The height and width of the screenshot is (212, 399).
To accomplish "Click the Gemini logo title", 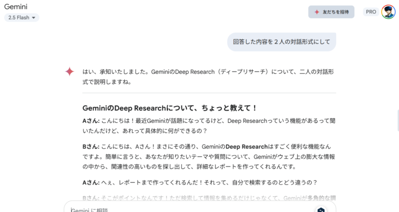I will (16, 7).
